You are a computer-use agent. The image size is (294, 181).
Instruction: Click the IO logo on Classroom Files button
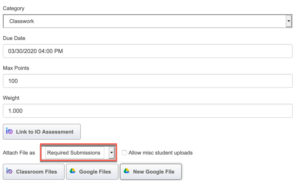click(x=9, y=171)
